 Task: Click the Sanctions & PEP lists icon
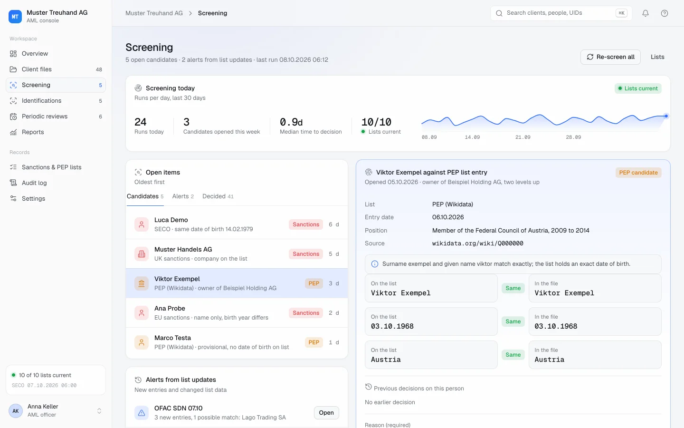(x=13, y=167)
